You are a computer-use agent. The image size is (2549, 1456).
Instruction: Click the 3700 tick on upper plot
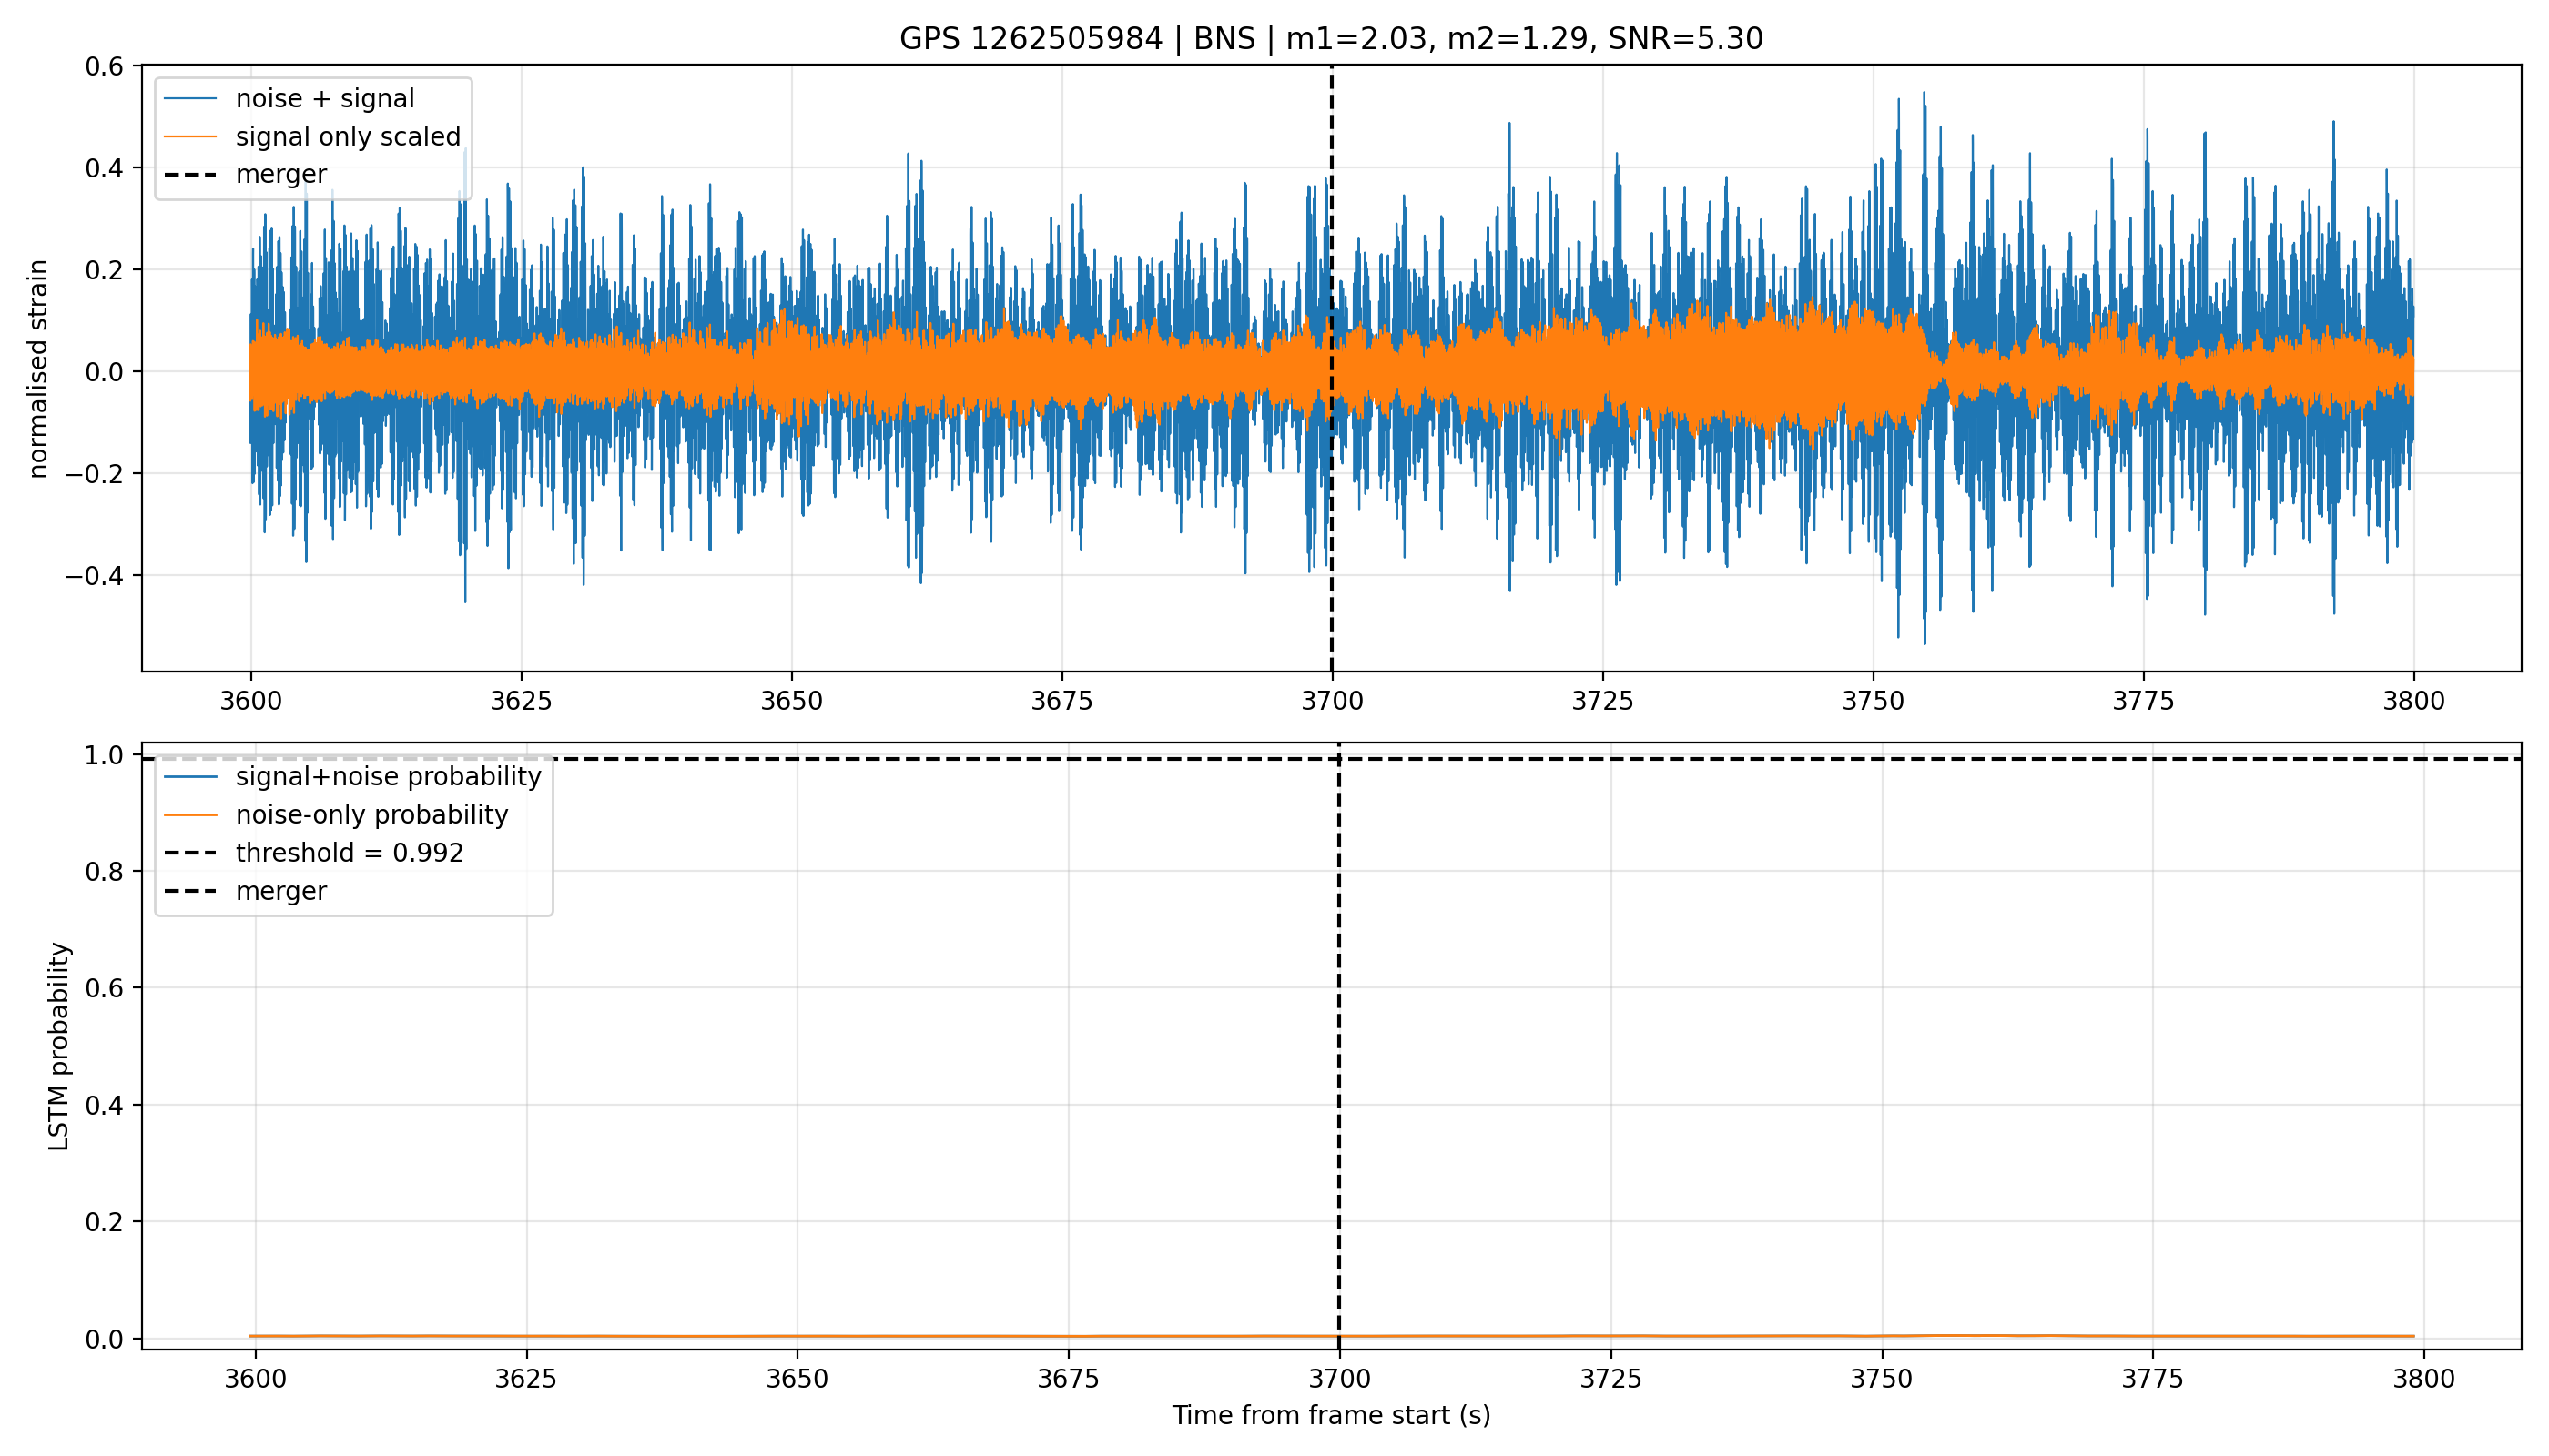tap(1332, 701)
